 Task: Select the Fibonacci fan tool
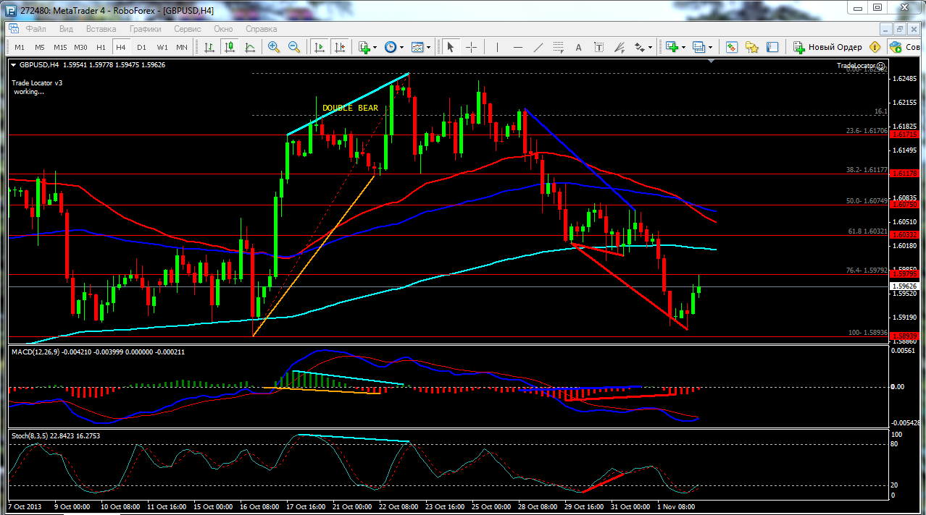619,47
